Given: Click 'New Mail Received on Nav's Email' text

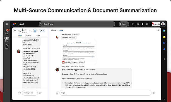Looking at the screenshot, I should point(30,52).
